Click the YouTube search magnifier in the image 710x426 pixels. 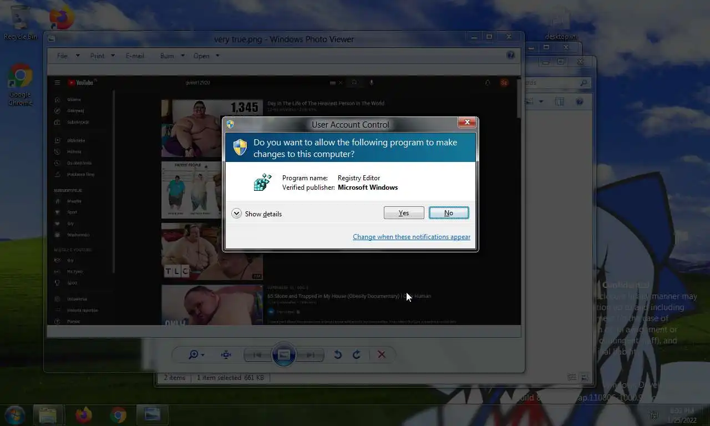pyautogui.click(x=354, y=83)
